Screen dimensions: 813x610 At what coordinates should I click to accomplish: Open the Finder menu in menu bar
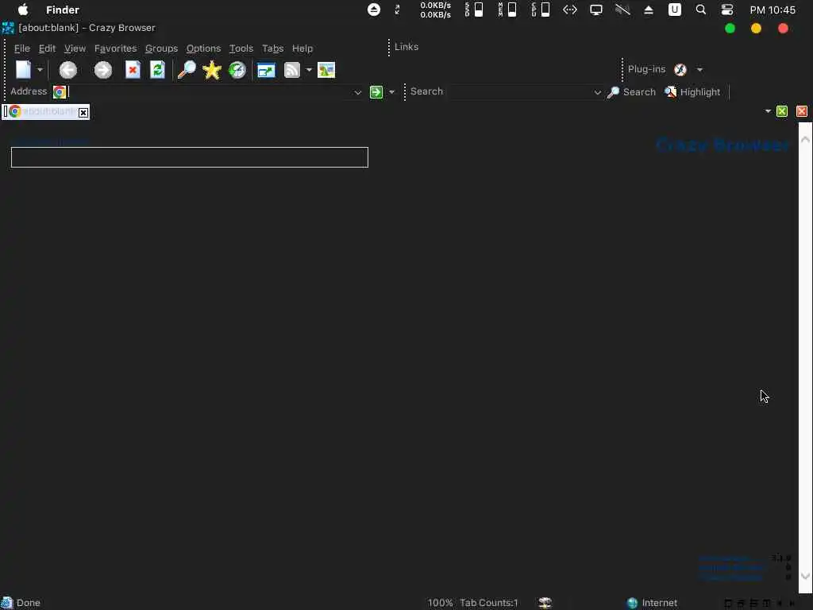pyautogui.click(x=62, y=10)
